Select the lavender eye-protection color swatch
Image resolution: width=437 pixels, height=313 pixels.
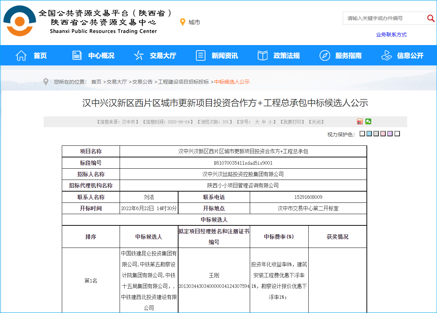pyautogui.click(x=390, y=134)
